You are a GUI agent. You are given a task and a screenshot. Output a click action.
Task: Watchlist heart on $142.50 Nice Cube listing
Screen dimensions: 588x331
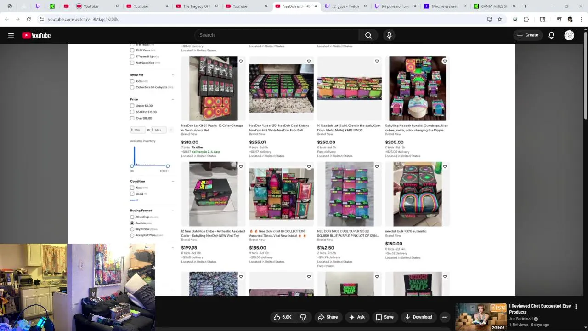click(x=377, y=167)
